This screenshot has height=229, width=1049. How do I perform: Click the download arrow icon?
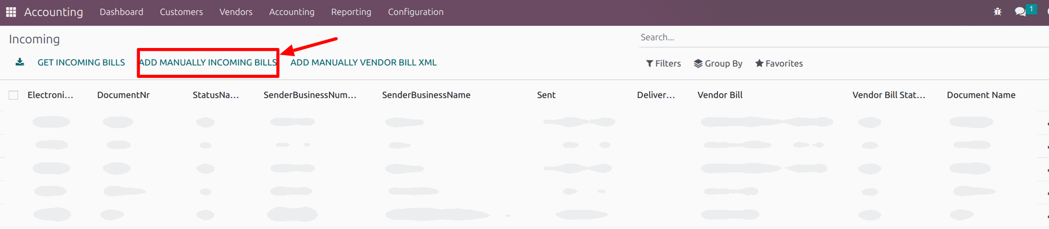[x=20, y=62]
